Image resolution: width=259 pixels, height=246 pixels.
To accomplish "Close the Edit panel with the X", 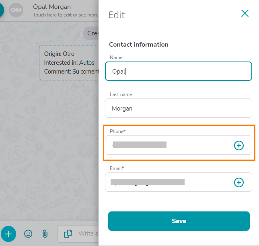I will click(245, 13).
